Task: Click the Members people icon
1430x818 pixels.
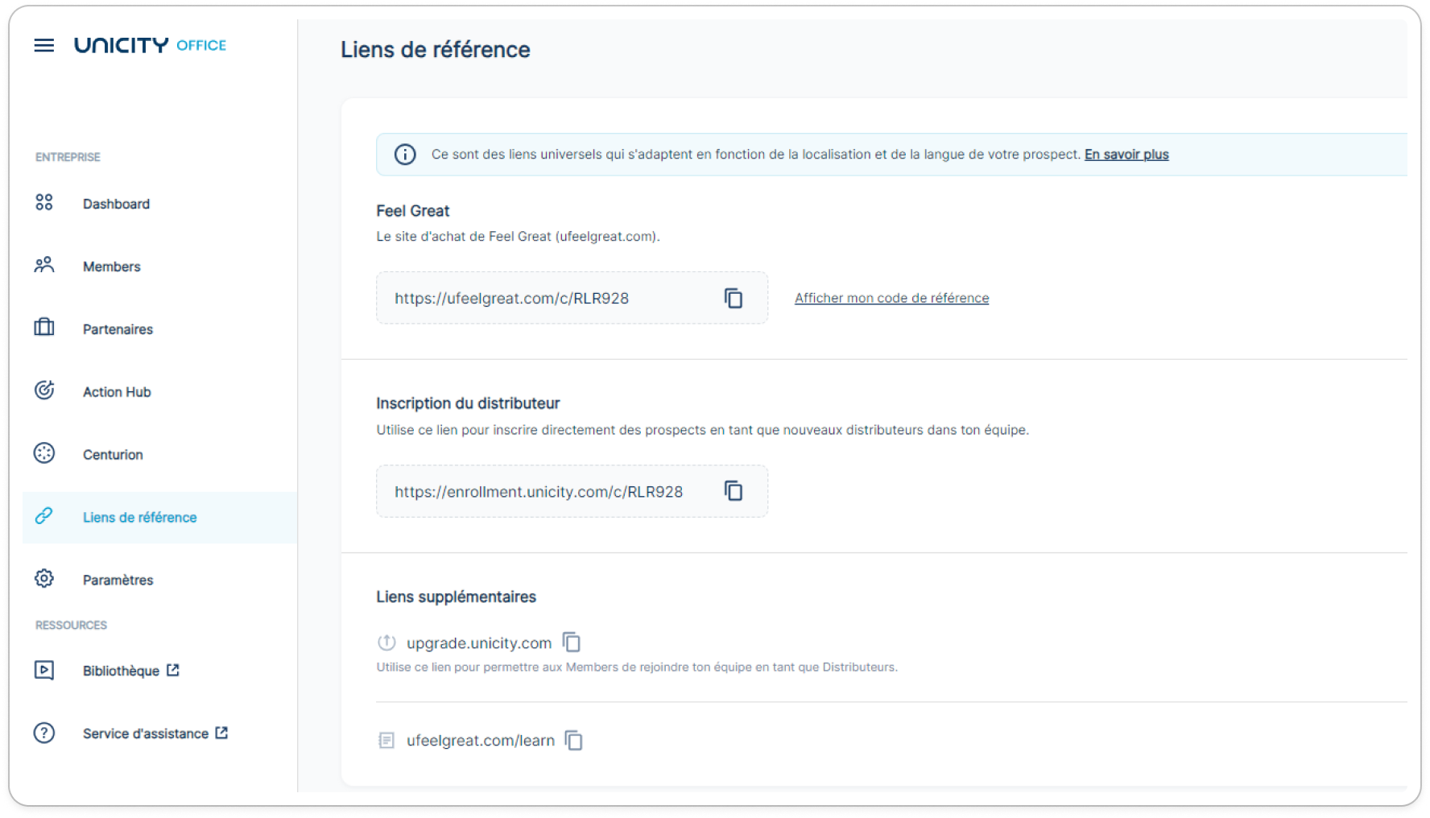Action: 44,265
